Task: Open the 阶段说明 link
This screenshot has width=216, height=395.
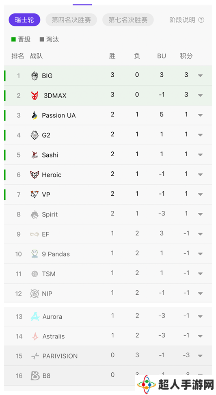Action: [182, 20]
